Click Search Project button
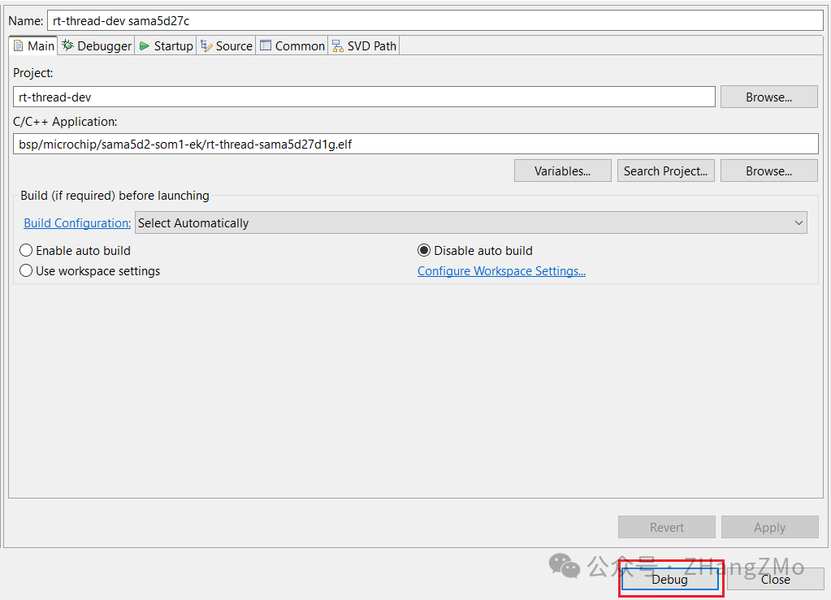 pyautogui.click(x=665, y=171)
